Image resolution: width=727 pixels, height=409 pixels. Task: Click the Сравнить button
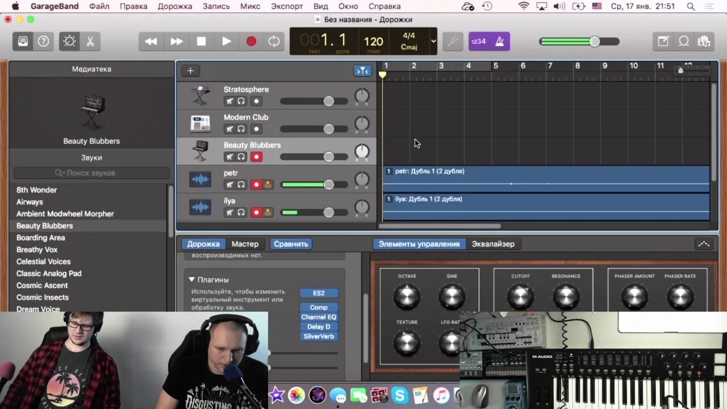click(x=291, y=244)
